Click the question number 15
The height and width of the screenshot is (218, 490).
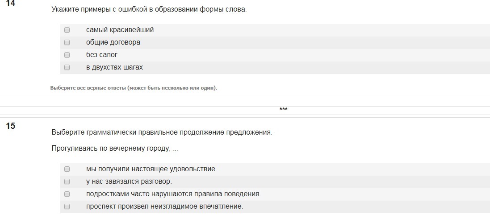tap(10, 126)
